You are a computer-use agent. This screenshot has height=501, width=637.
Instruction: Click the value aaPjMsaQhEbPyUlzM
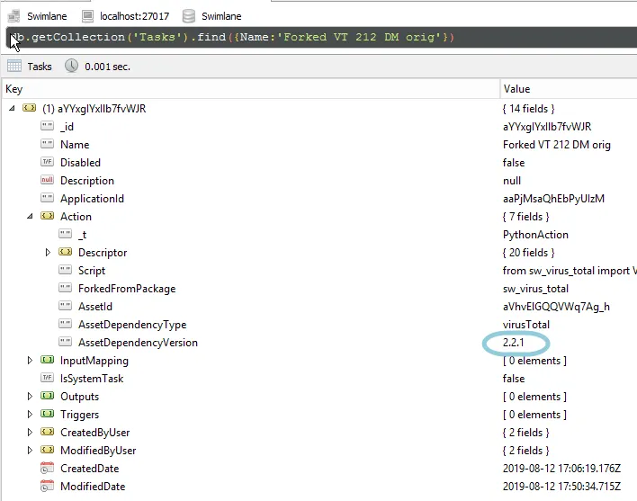coord(553,199)
